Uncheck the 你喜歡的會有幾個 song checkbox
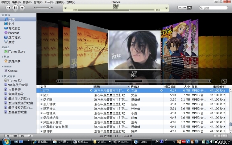This screenshot has width=232, height=145. click(x=41, y=127)
